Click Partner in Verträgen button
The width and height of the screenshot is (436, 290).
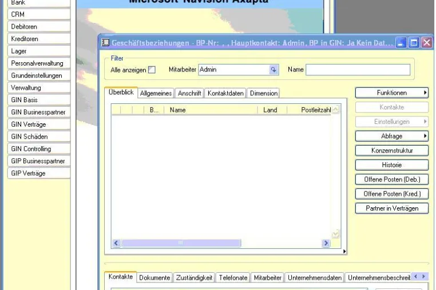(x=392, y=208)
